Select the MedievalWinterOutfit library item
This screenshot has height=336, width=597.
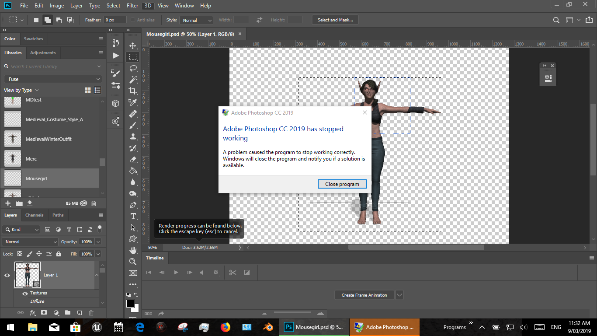(50, 139)
